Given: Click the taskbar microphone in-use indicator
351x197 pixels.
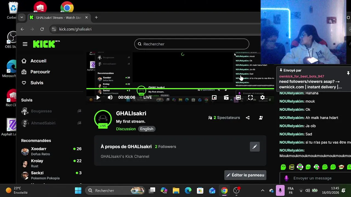Looking at the screenshot, I should [x=280, y=190].
